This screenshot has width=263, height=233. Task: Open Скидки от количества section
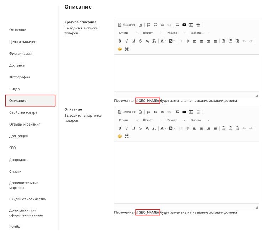tap(27, 199)
